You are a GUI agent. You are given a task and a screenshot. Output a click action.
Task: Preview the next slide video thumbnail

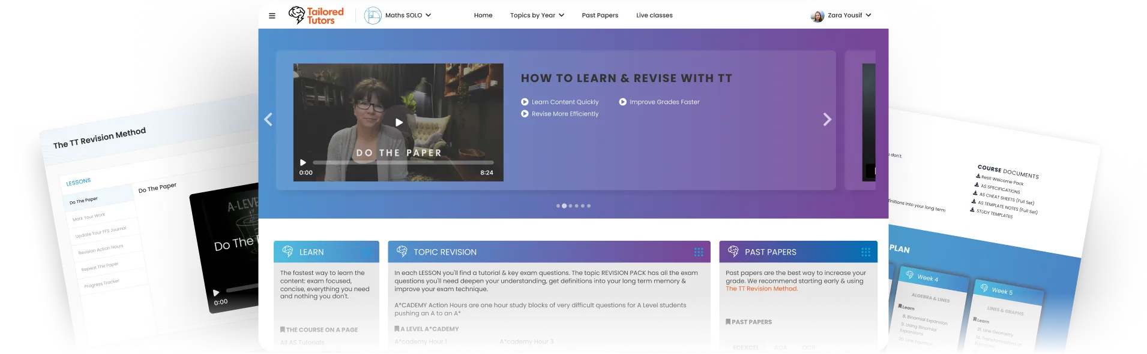coord(869,122)
